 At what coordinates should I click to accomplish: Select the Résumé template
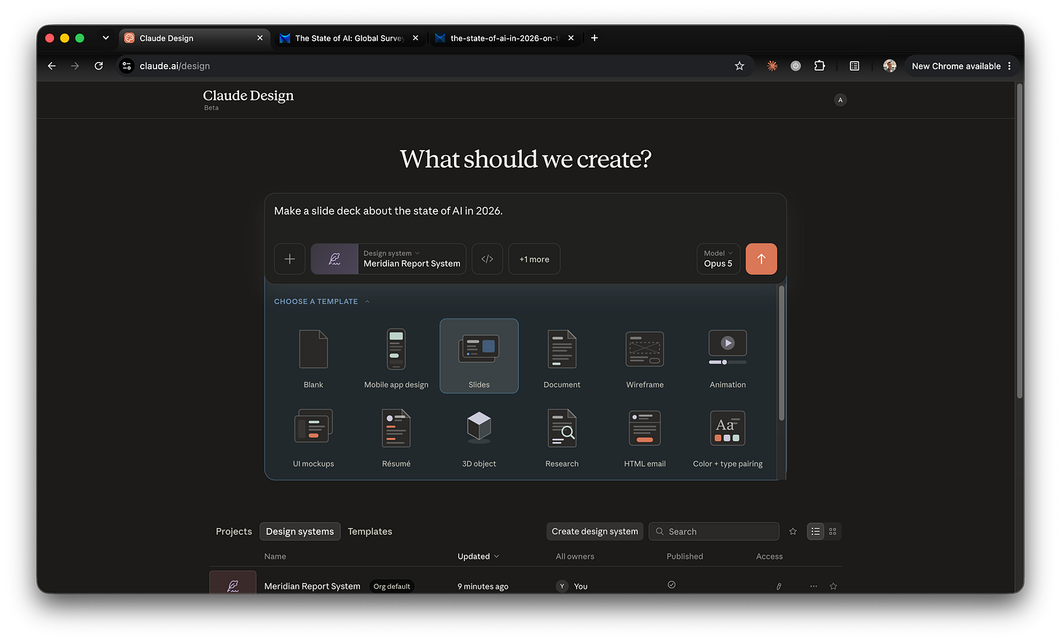[396, 437]
